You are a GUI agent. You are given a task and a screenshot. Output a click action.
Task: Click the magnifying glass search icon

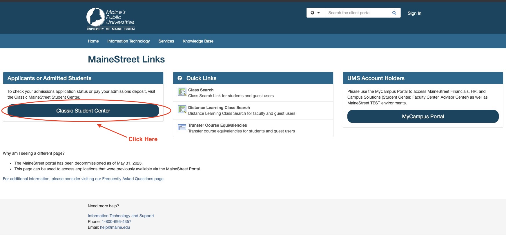[x=394, y=13]
